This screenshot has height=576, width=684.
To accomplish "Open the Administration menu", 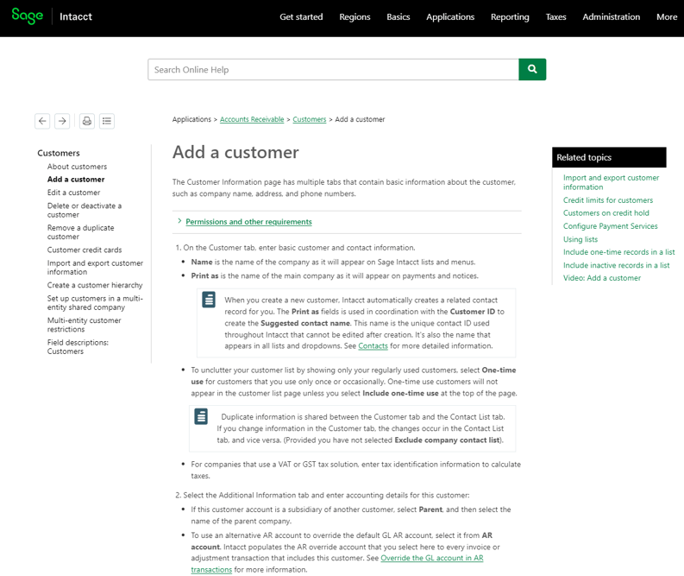I will [612, 17].
